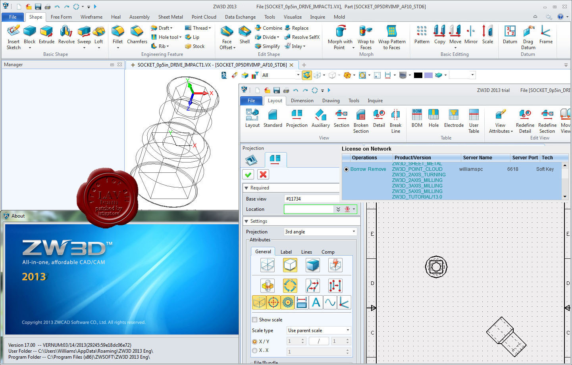The width and height of the screenshot is (572, 365).
Task: Select the Shell tool
Action: click(245, 34)
